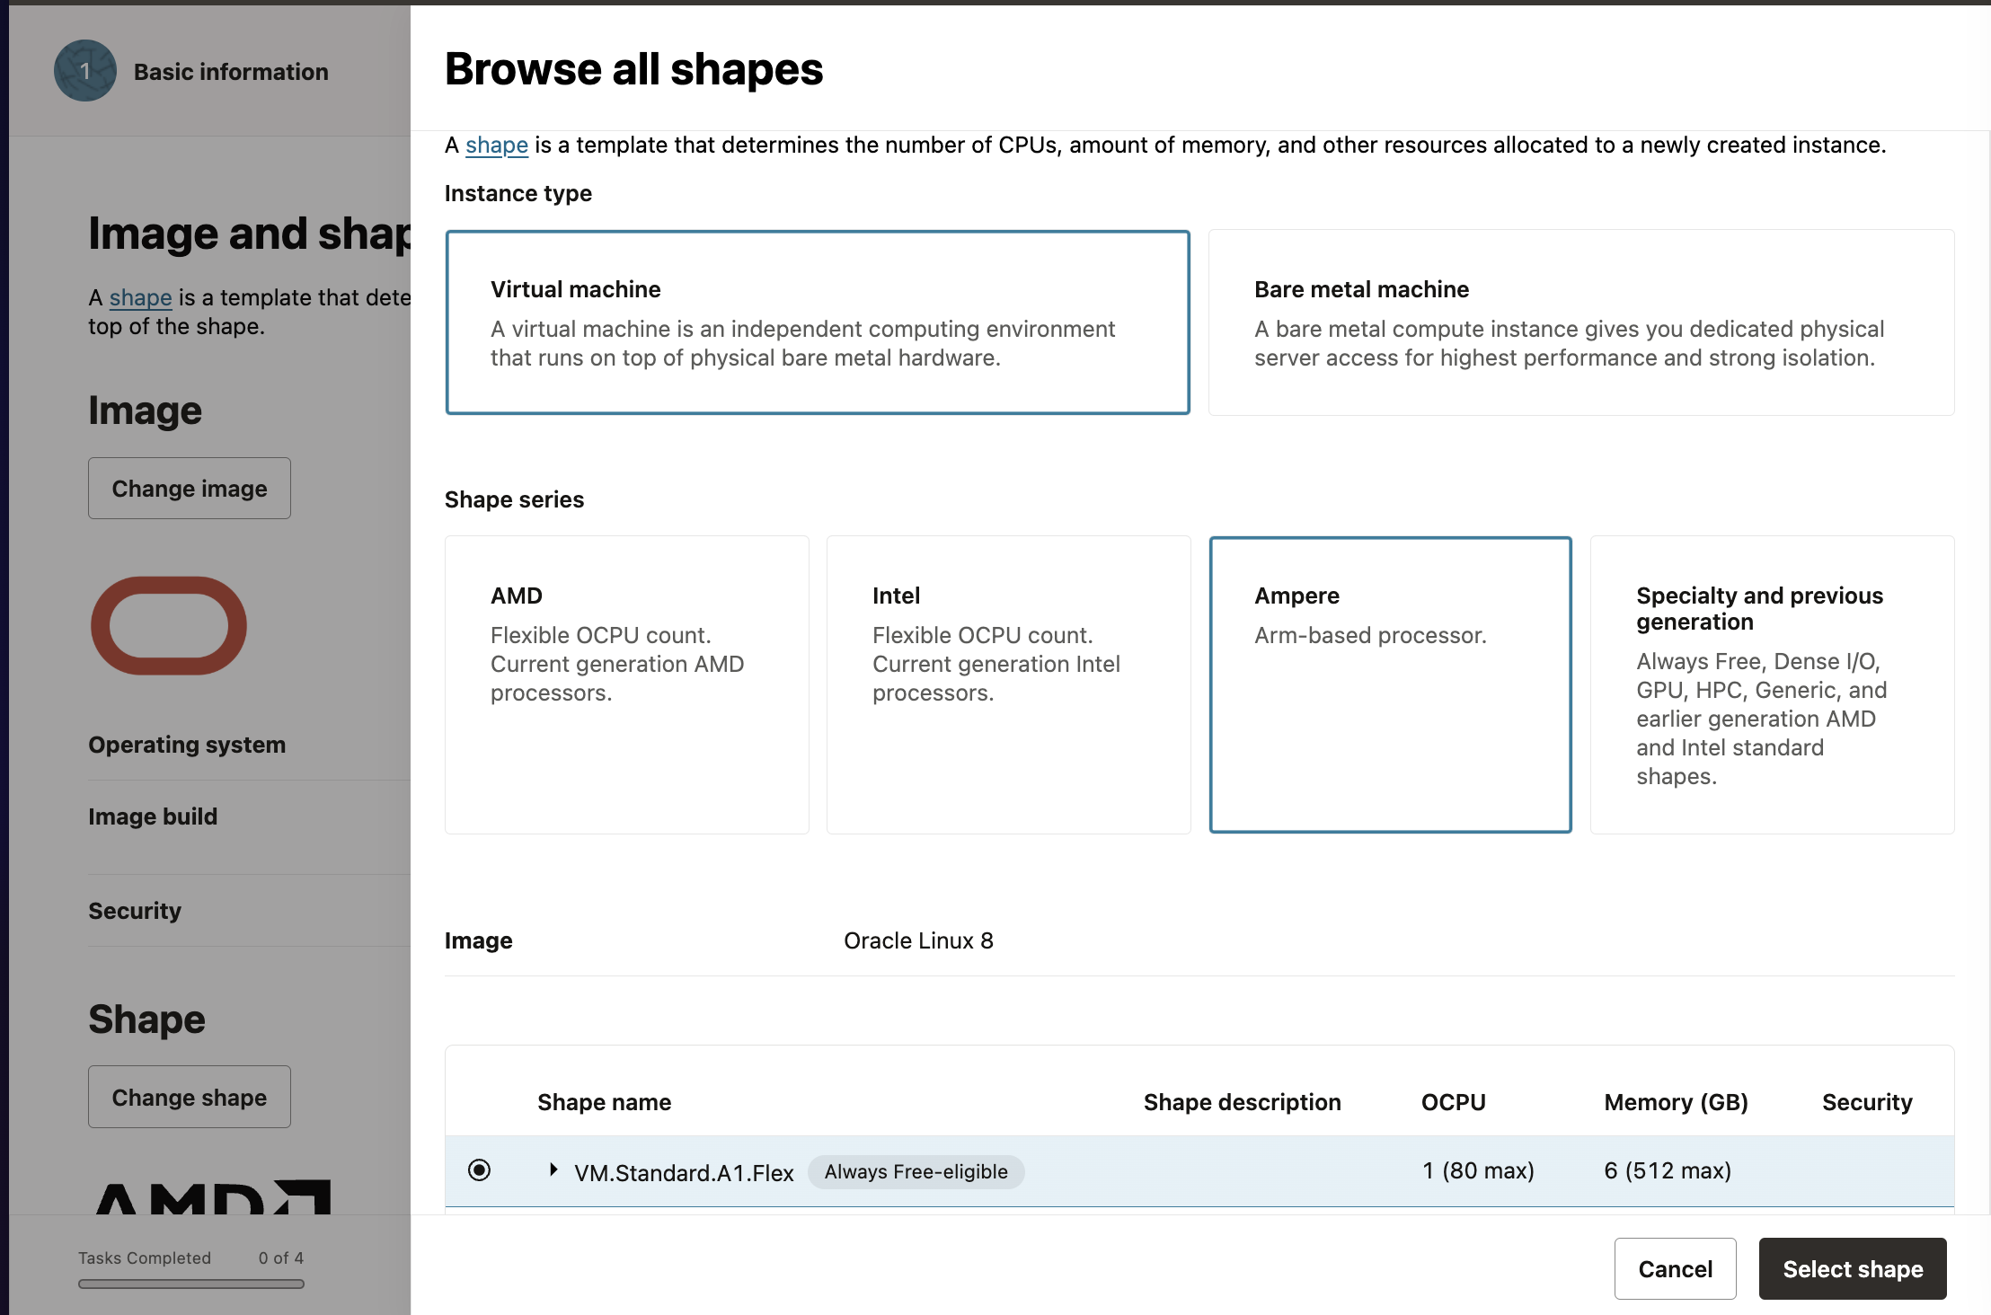Viewport: 1991px width, 1315px height.
Task: Open the shape link in dialog description
Action: tap(497, 145)
